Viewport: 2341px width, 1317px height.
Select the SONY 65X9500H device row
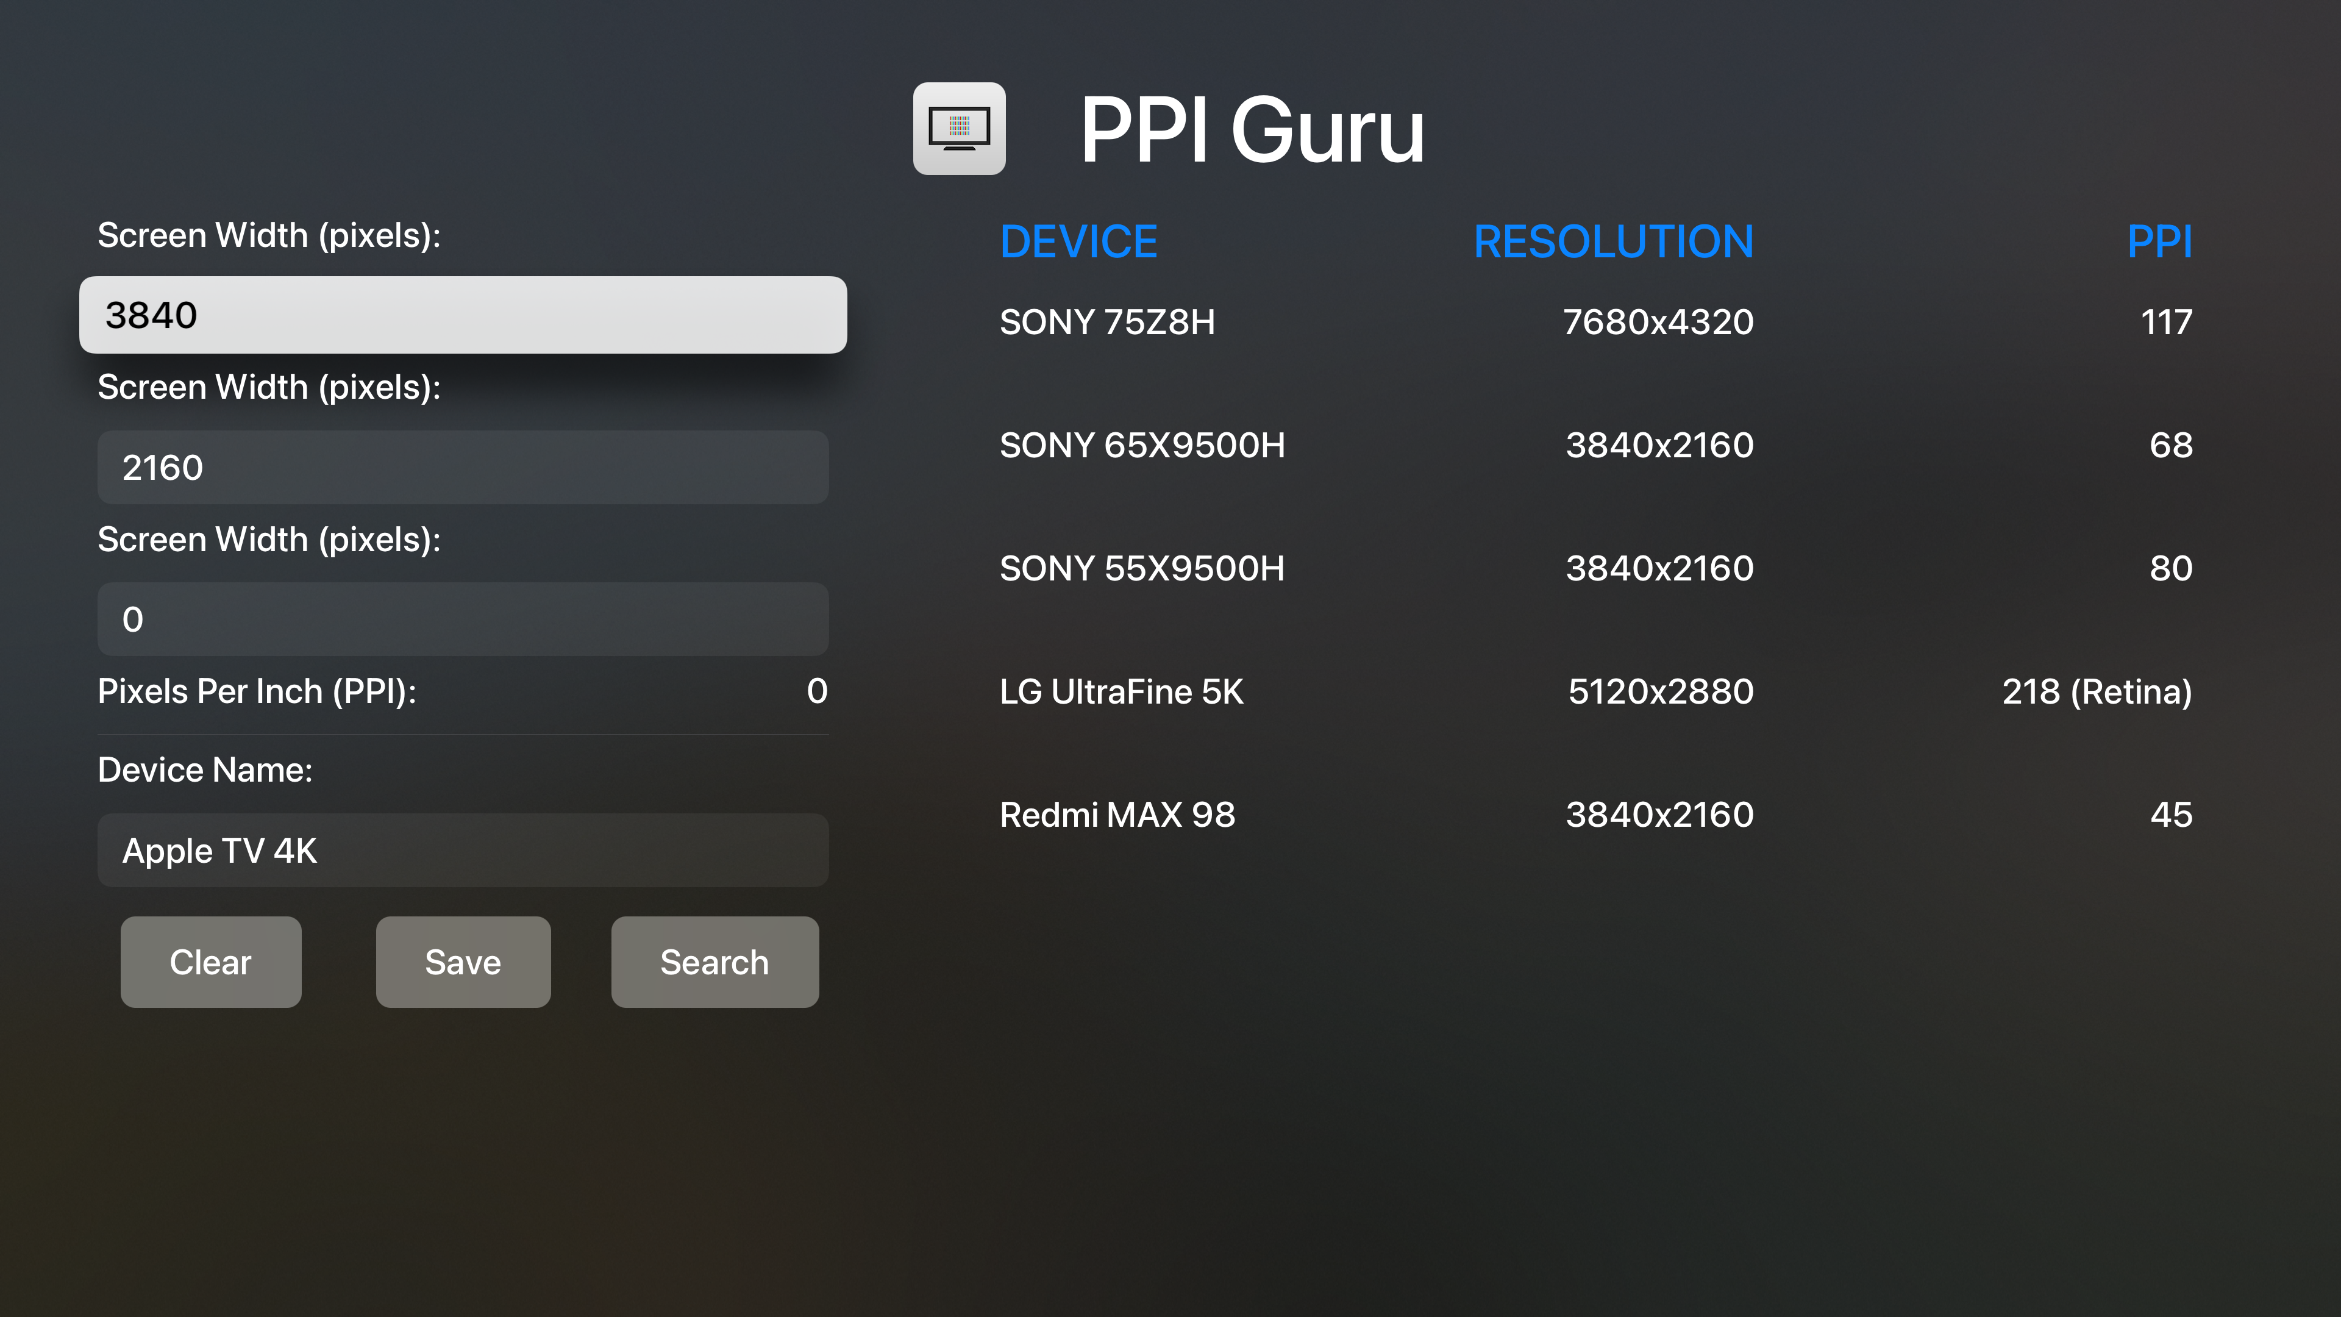(x=1596, y=445)
